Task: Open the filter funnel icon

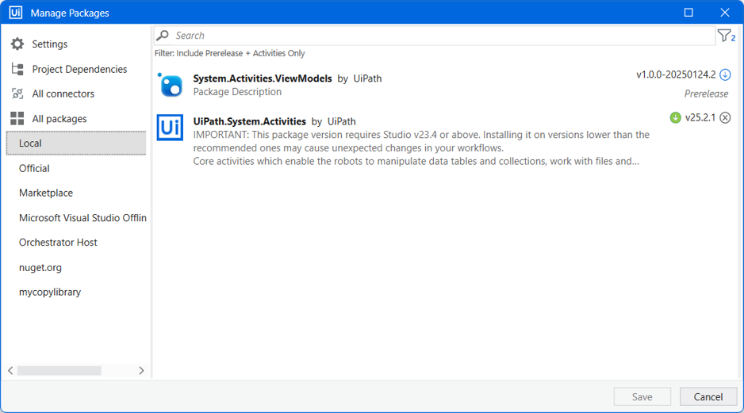Action: point(726,36)
